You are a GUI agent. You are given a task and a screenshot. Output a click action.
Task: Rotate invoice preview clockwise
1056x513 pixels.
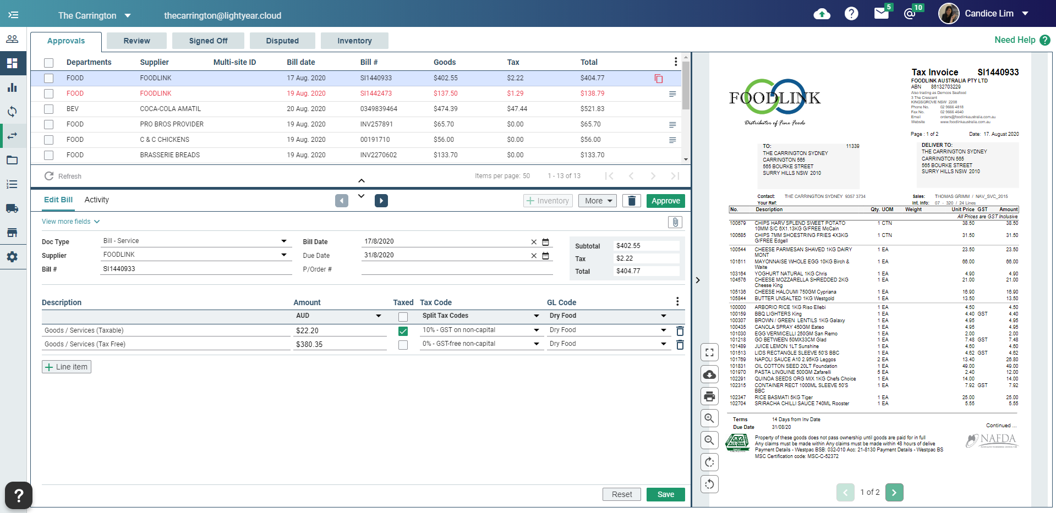709,462
